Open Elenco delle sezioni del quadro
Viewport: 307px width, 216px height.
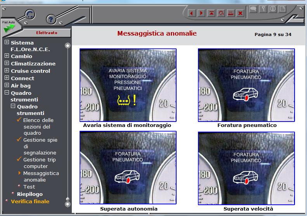click(38, 127)
